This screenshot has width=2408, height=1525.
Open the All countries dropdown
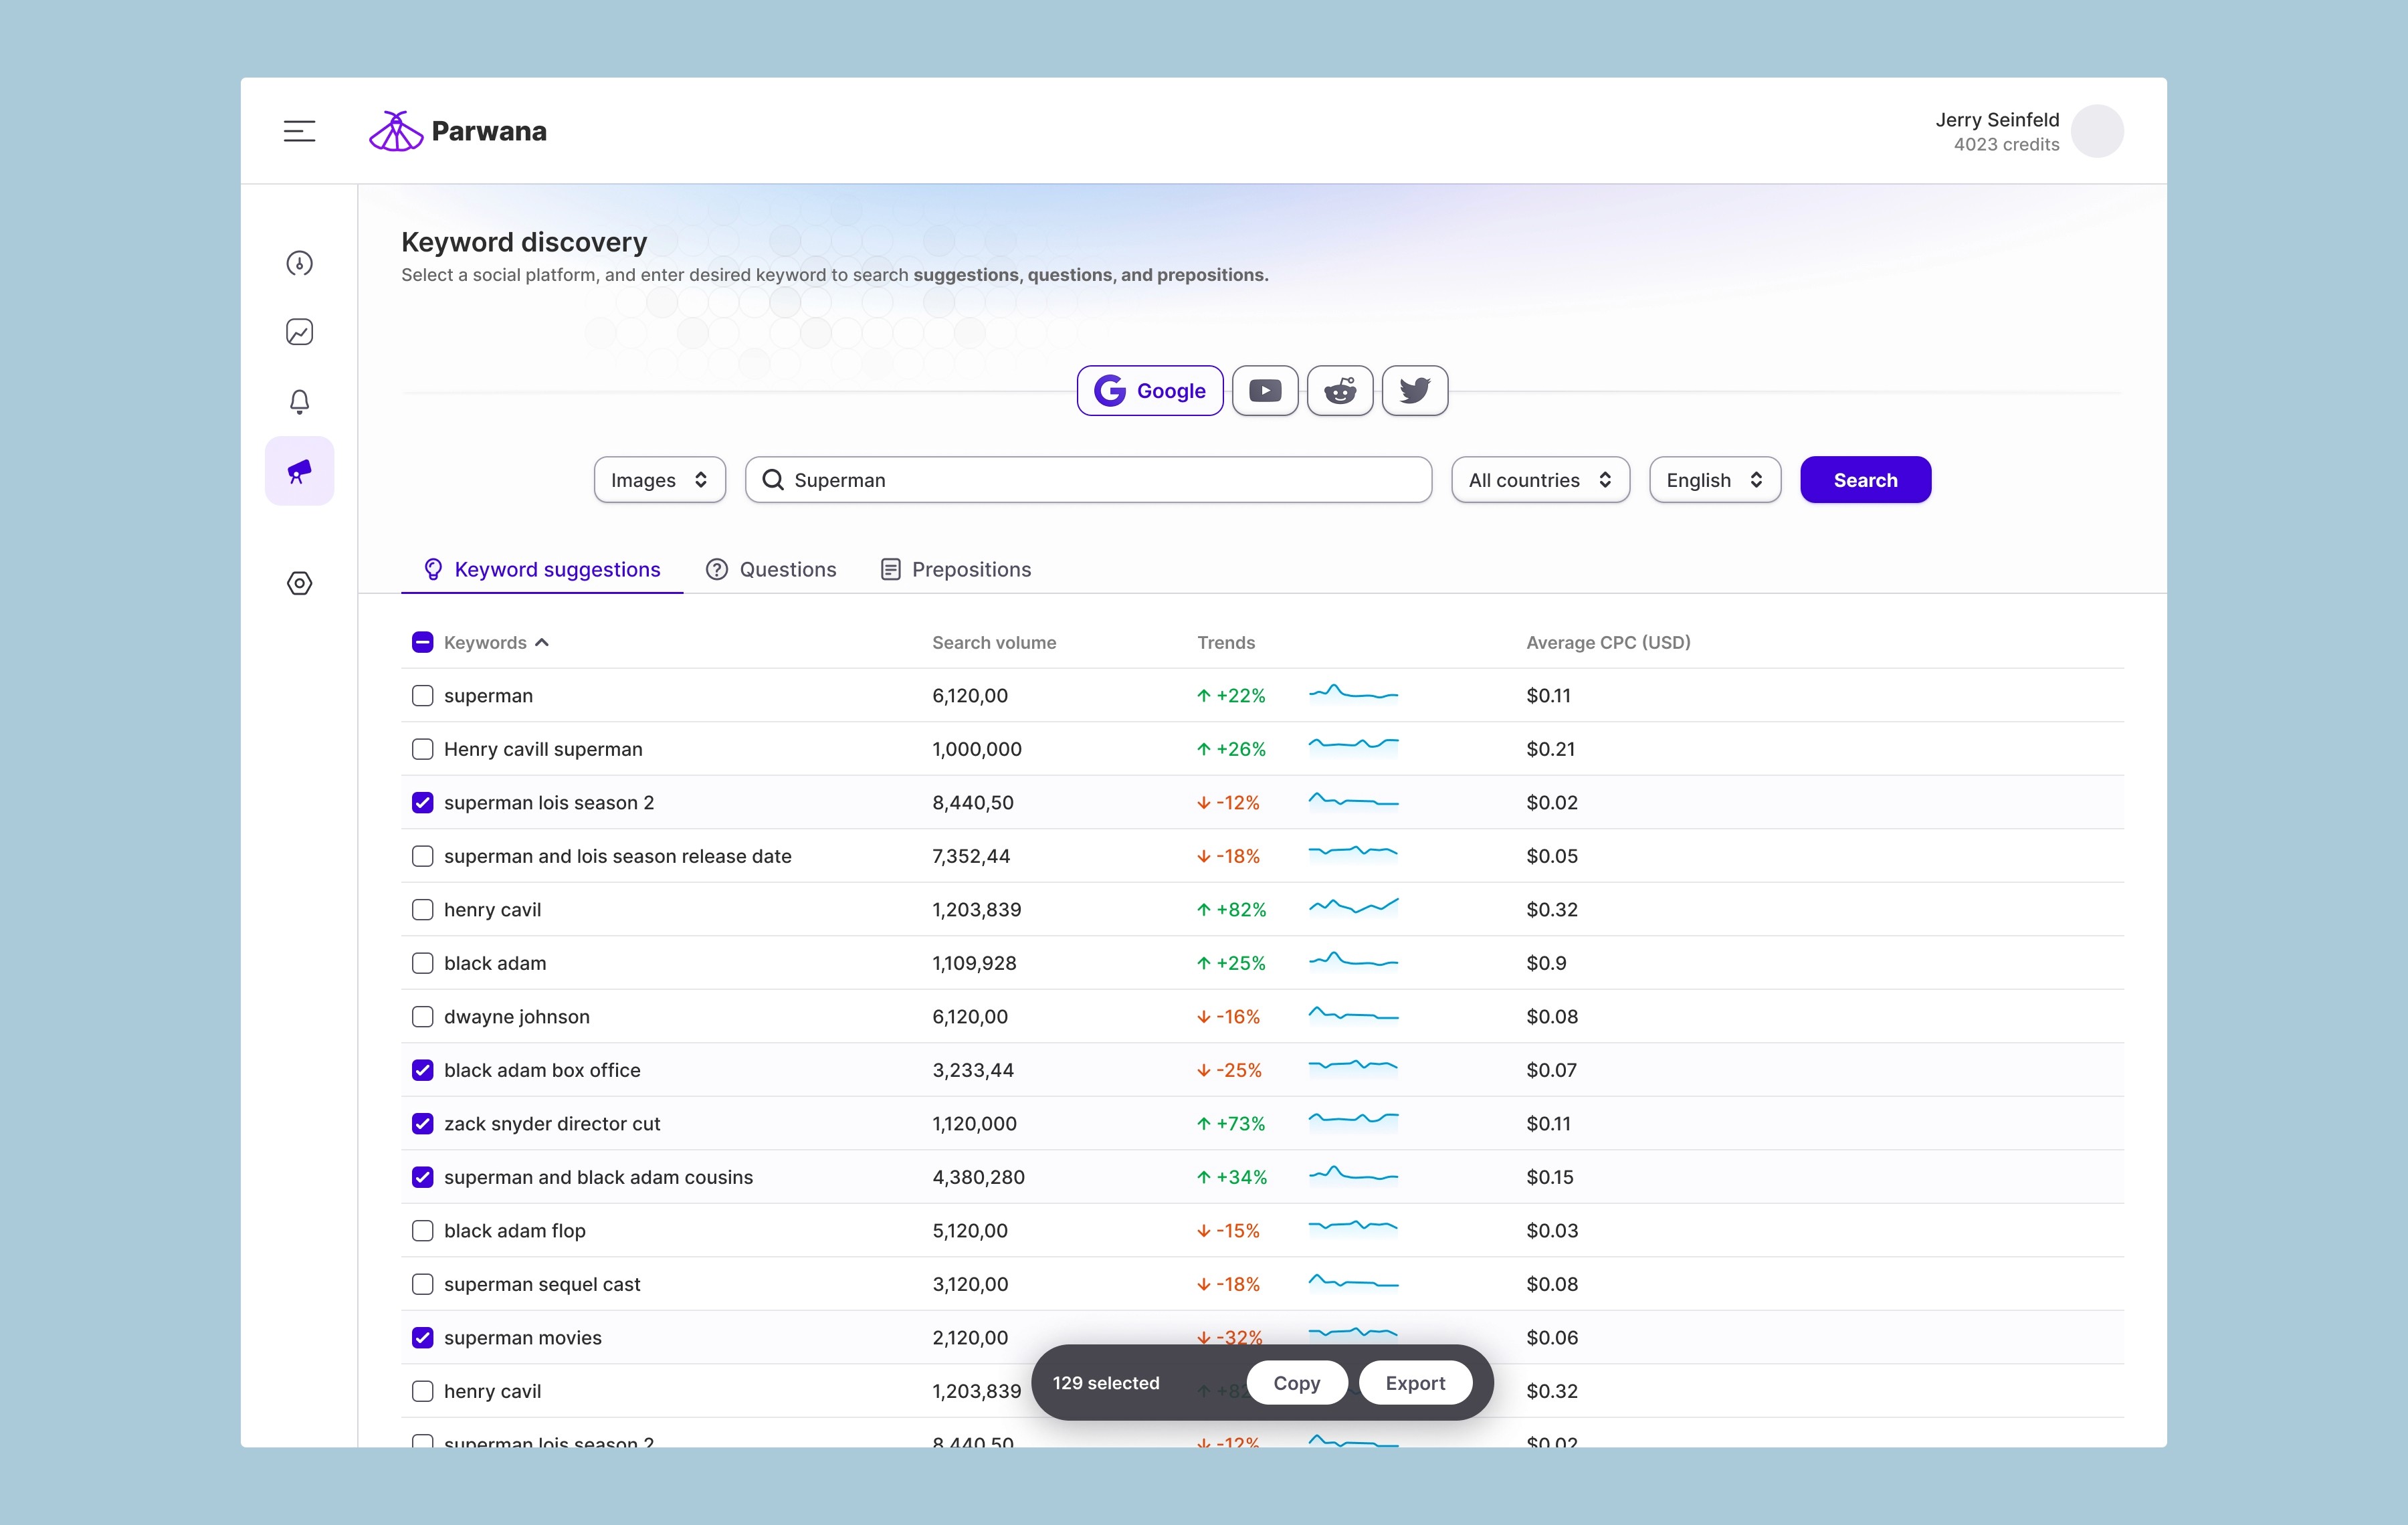(1540, 480)
